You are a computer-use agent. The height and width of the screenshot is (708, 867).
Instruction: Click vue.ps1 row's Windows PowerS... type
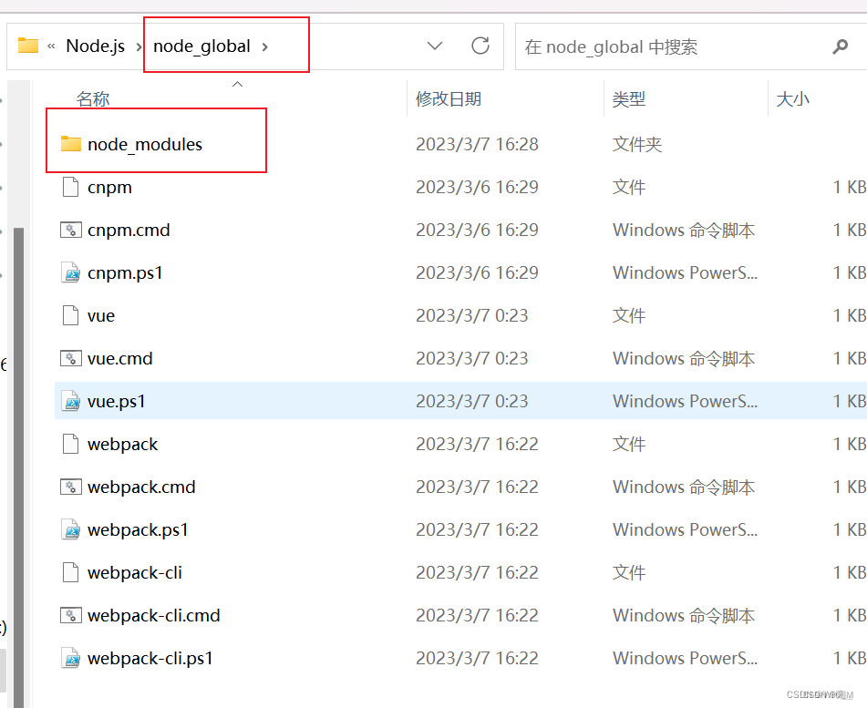point(685,401)
